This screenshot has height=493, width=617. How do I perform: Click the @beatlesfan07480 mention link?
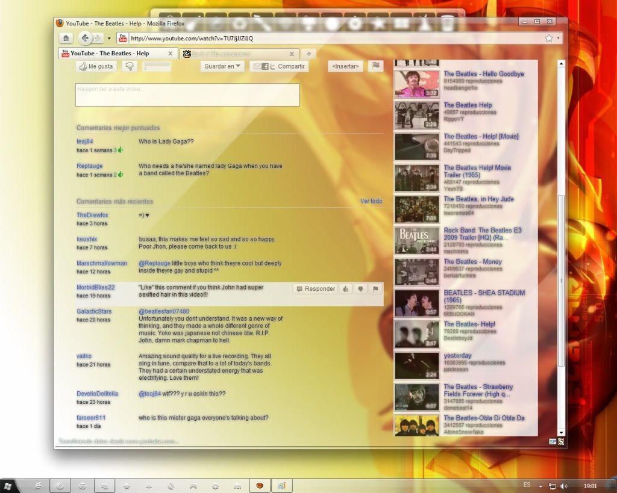pos(164,311)
